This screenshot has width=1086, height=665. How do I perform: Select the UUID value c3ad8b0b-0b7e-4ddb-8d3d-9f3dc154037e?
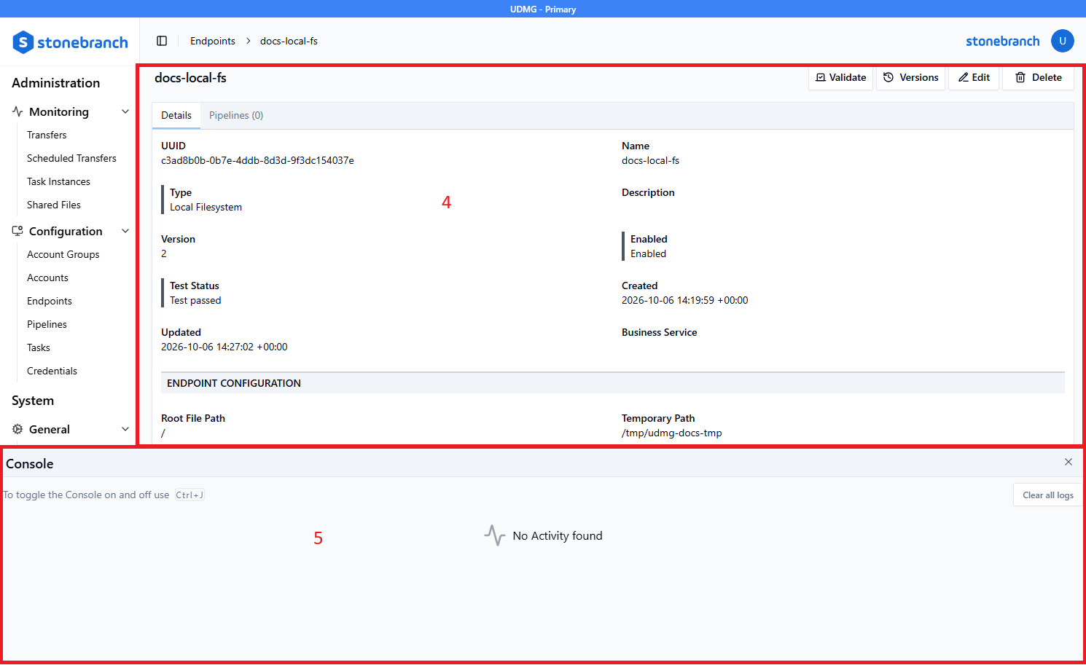pyautogui.click(x=257, y=160)
